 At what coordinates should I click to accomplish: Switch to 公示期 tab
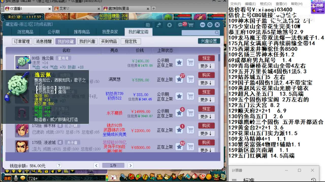[x=54, y=32]
